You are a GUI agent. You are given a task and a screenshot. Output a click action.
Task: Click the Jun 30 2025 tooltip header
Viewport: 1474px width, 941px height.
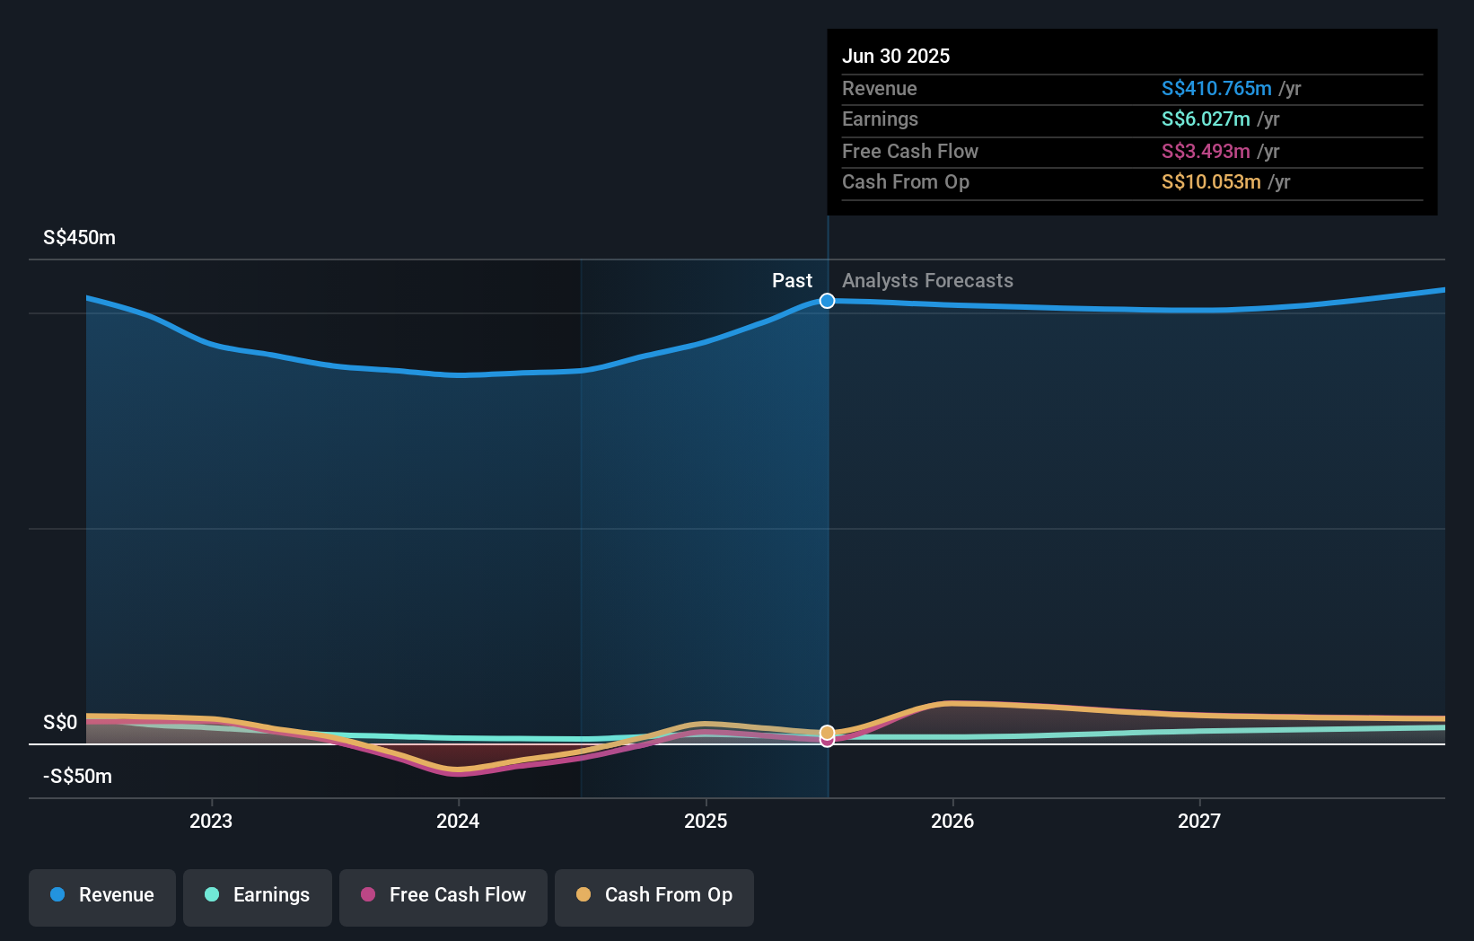[x=896, y=56]
